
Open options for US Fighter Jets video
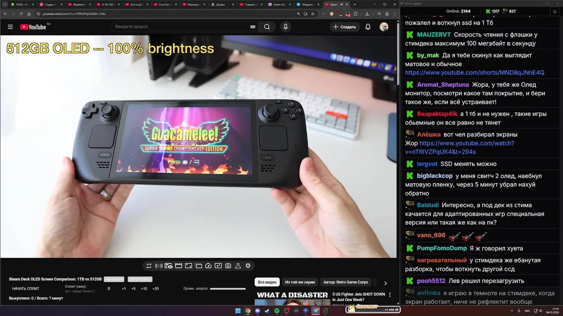[390, 295]
